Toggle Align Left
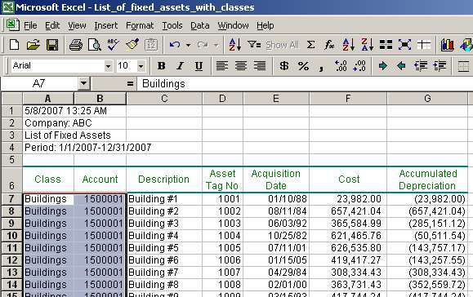Screen dimensions: 473x297 222,65
